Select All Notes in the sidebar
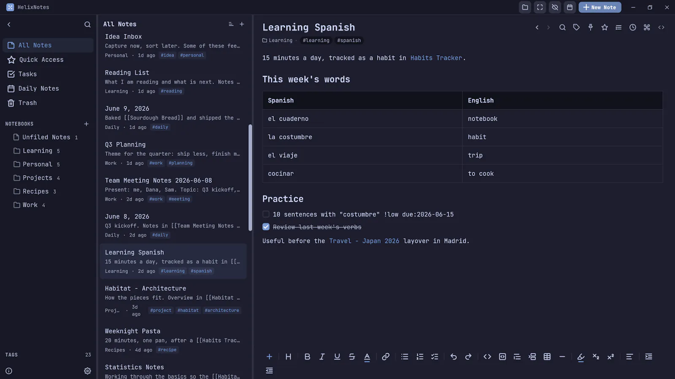 [x=48, y=45]
